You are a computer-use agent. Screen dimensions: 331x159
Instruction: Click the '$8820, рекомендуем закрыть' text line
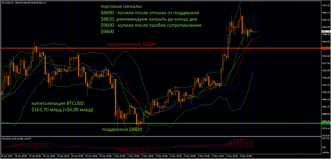point(150,19)
